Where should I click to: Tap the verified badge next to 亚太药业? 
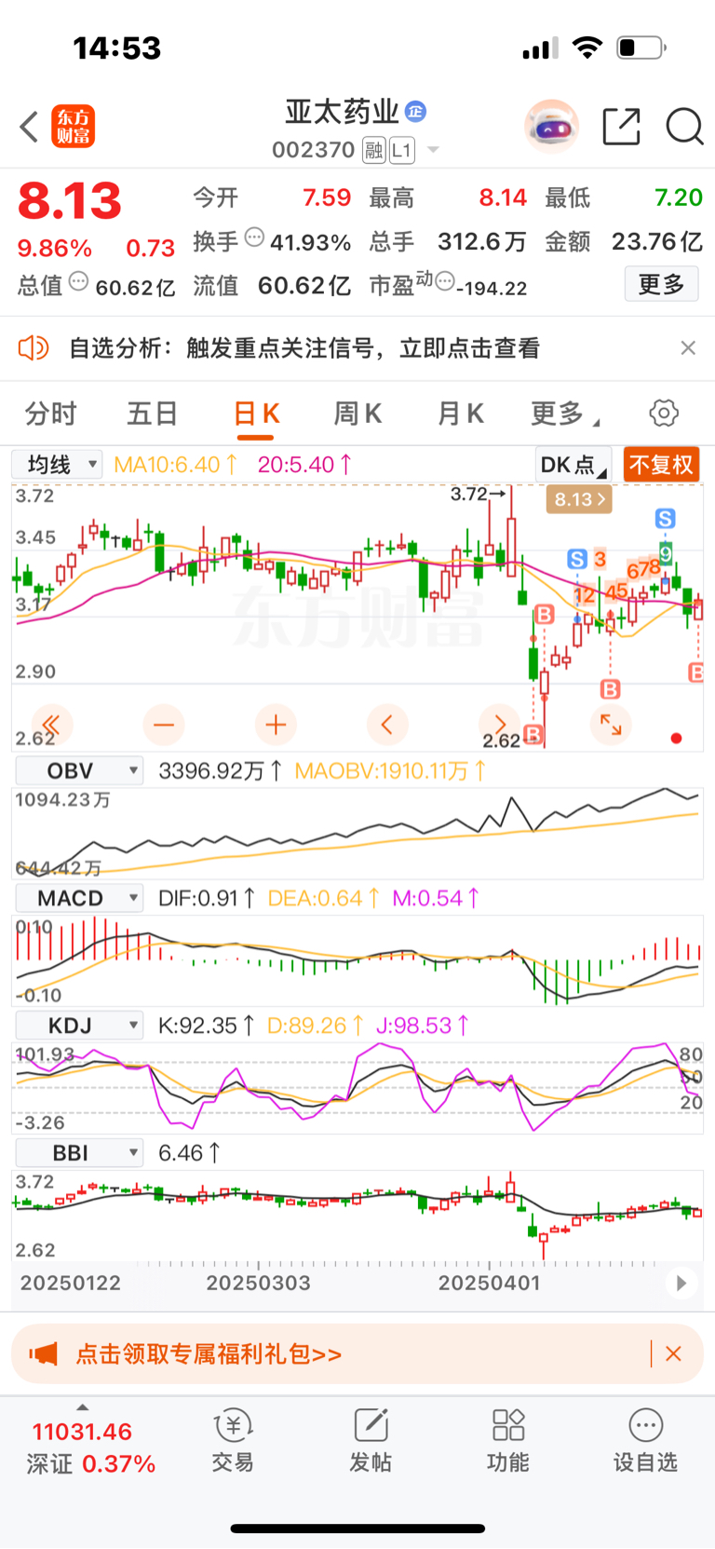pyautogui.click(x=416, y=112)
